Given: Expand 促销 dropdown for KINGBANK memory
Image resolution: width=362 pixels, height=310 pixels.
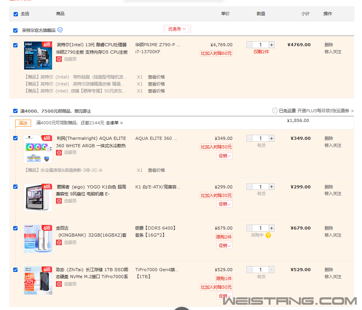Looking at the screenshot, I should click(x=224, y=246).
